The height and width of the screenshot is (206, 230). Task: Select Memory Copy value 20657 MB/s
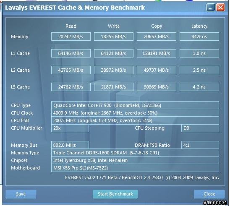[x=157, y=37]
